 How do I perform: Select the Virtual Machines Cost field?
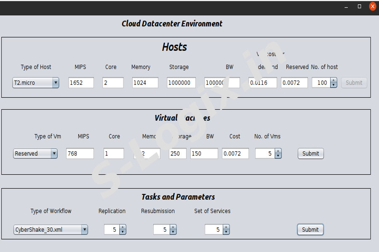click(235, 154)
